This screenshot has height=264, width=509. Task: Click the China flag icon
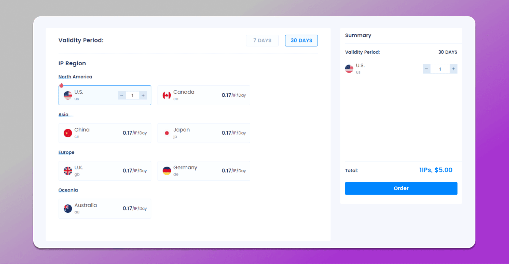[68, 133]
